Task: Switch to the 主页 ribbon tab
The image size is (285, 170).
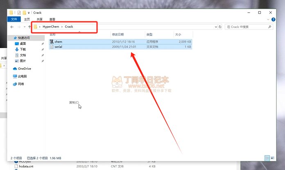Action: click(x=27, y=19)
